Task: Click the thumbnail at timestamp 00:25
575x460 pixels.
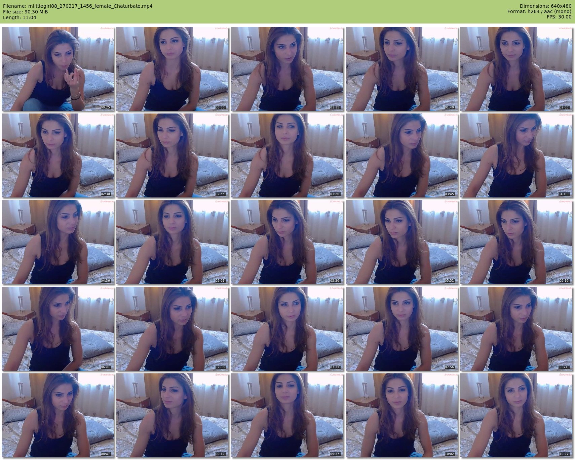Action: pos(57,69)
